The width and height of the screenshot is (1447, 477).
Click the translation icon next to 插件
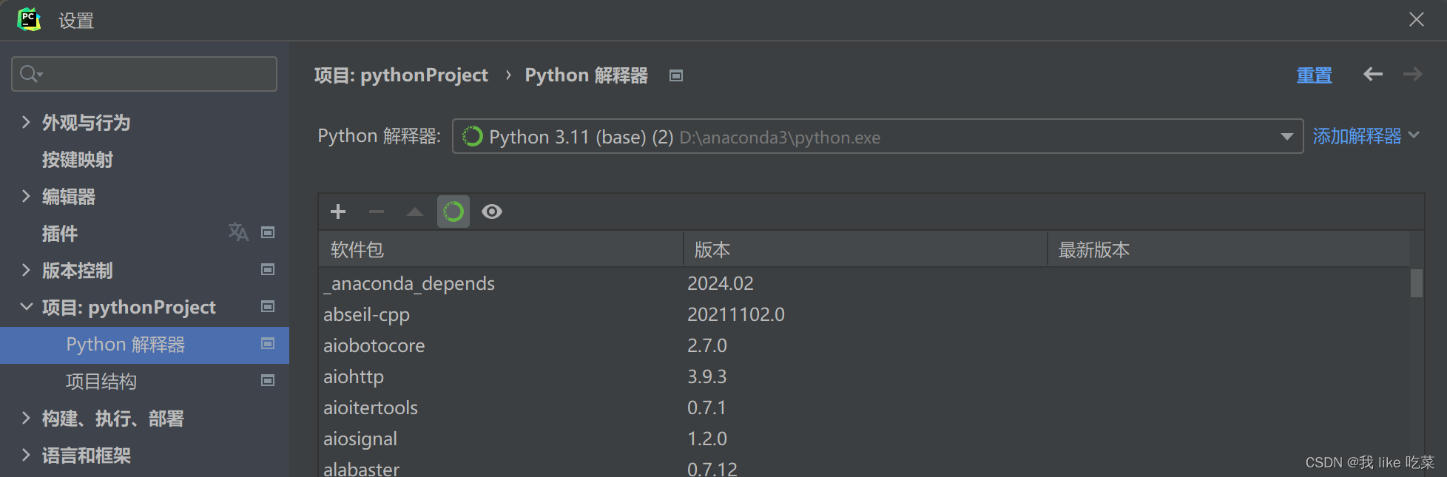click(x=238, y=232)
